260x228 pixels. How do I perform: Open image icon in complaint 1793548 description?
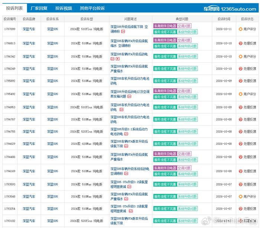pos(126,199)
